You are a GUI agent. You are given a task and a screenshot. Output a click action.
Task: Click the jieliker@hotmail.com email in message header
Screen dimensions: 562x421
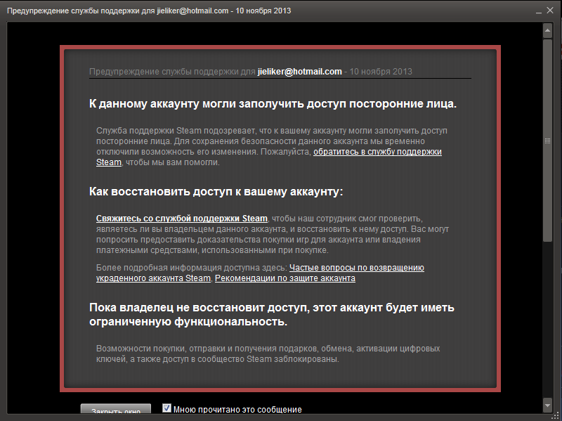(x=300, y=72)
